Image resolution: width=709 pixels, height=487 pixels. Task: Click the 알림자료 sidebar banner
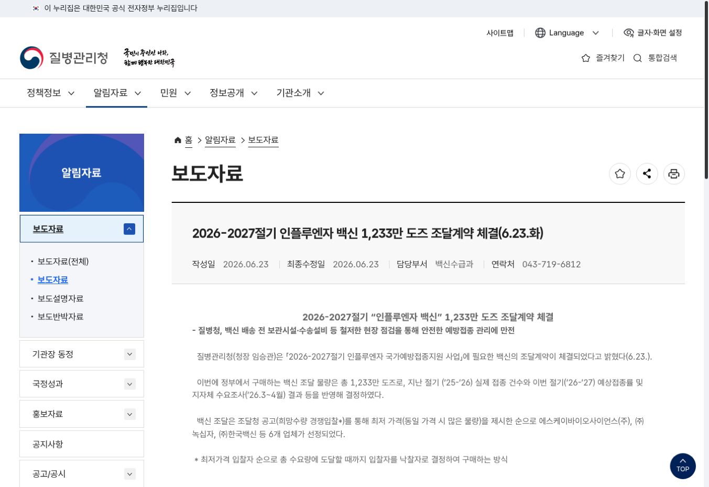[82, 172]
